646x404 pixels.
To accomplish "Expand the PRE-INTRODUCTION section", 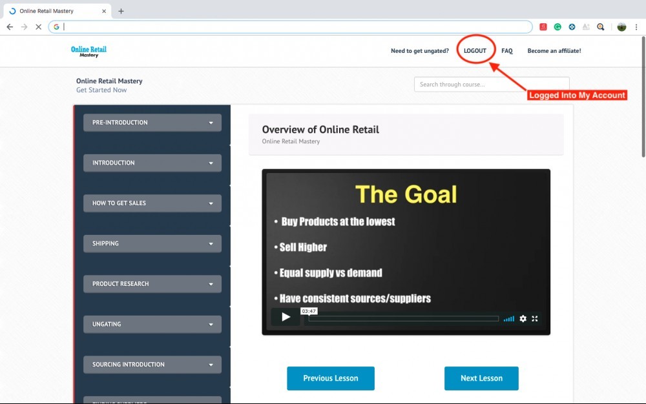I will pyautogui.click(x=152, y=123).
